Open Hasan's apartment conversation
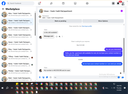The height and width of the screenshot is (94, 128). tap(17, 43)
